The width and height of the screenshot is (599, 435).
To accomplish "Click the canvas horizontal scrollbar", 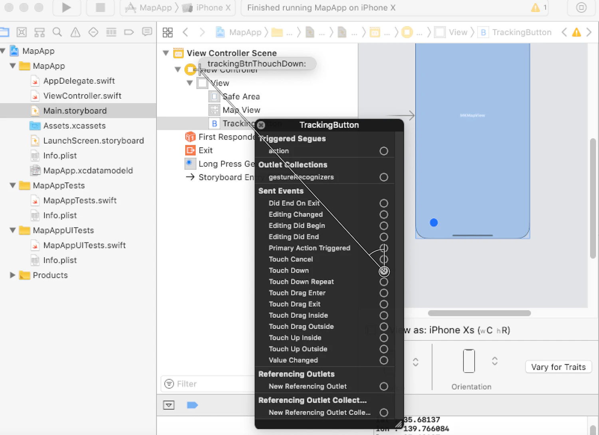I will coord(479,313).
